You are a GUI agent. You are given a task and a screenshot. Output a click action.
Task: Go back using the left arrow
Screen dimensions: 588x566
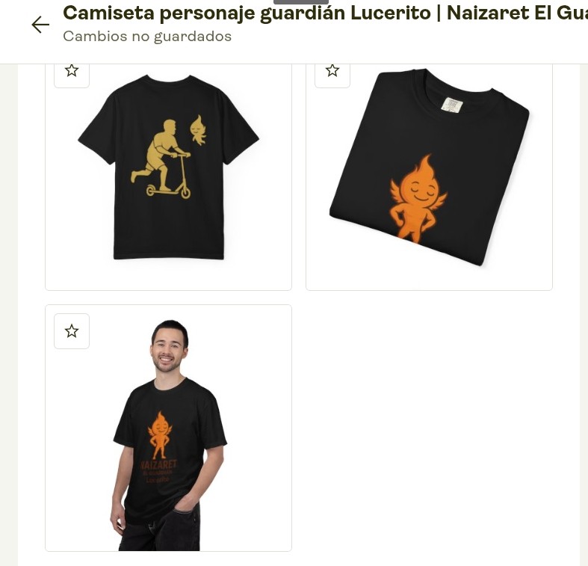[x=40, y=25]
